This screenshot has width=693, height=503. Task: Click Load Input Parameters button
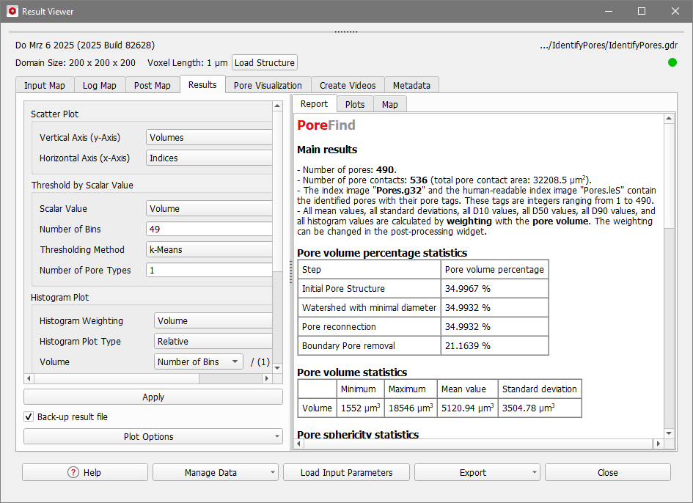[346, 472]
